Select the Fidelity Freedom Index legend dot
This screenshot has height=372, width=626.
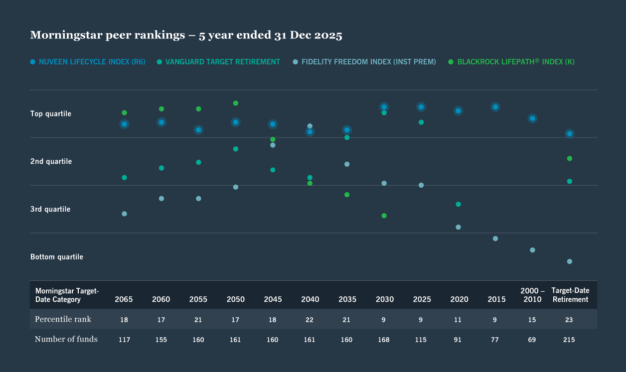296,62
